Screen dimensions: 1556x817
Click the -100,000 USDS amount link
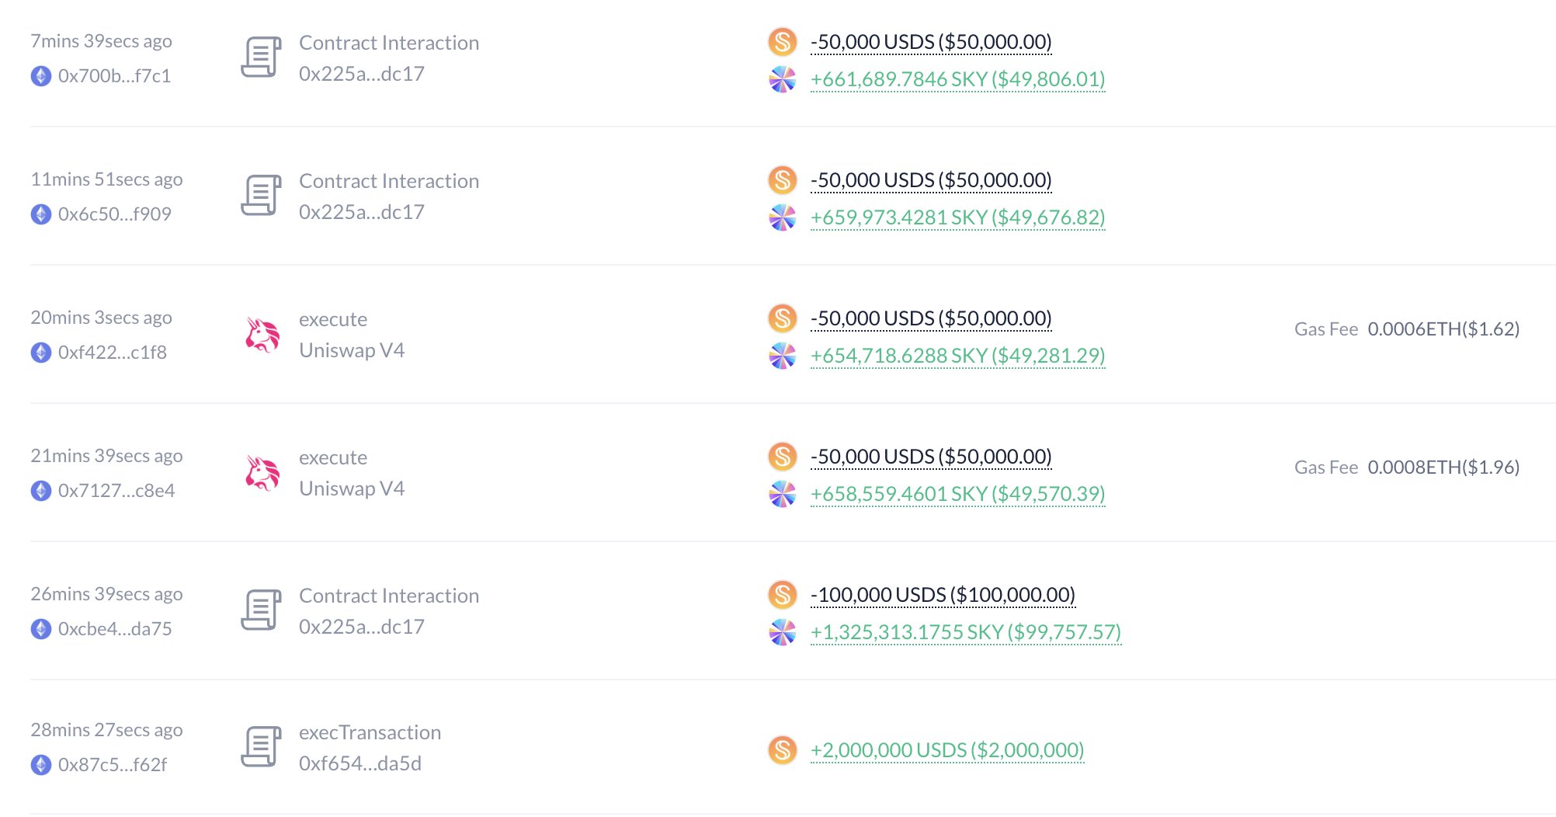point(943,595)
